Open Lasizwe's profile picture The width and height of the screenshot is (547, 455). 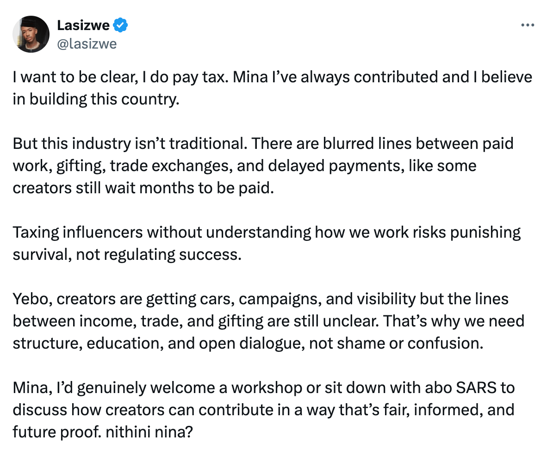31,34
